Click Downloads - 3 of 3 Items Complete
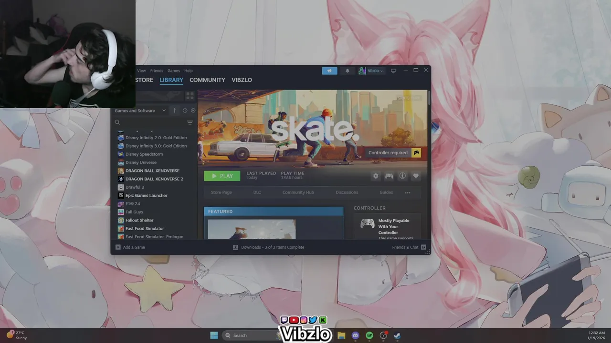The height and width of the screenshot is (343, 611). tap(273, 247)
